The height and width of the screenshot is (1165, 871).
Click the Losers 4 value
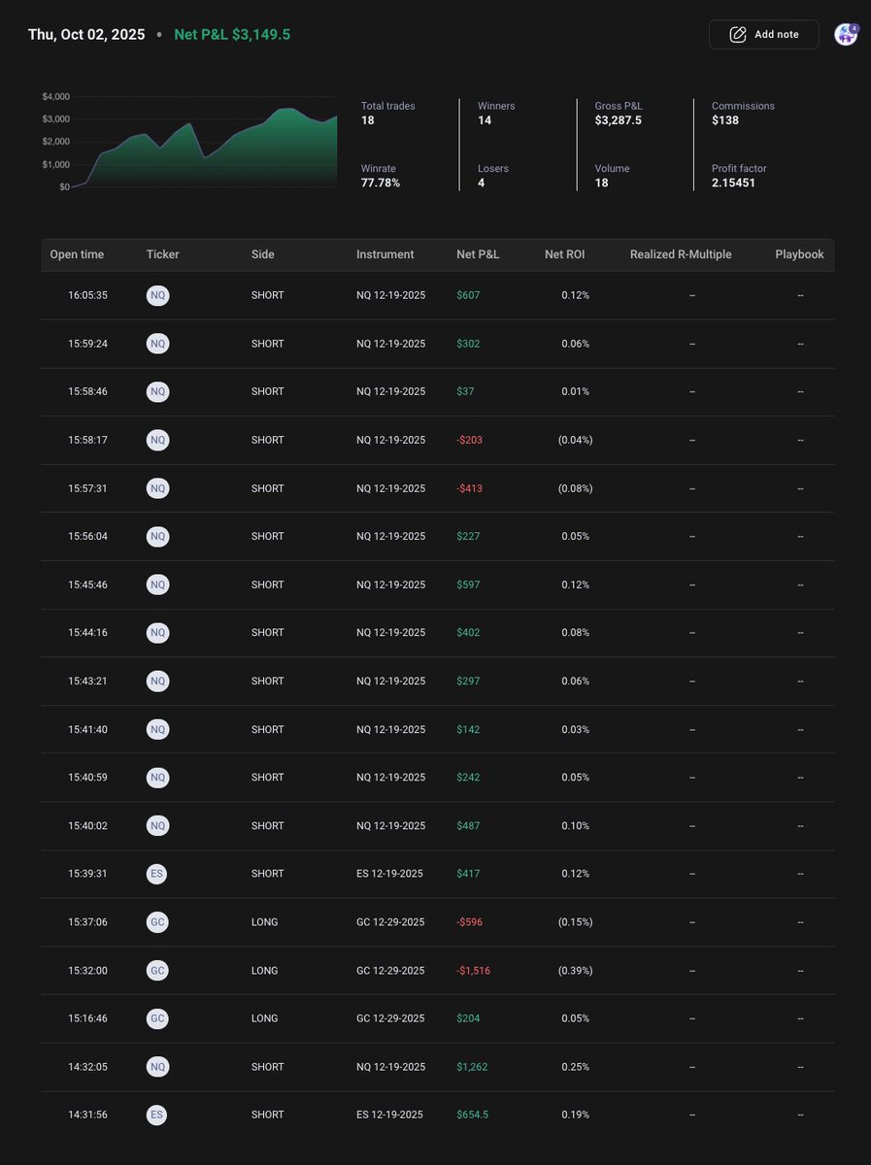[x=482, y=183]
